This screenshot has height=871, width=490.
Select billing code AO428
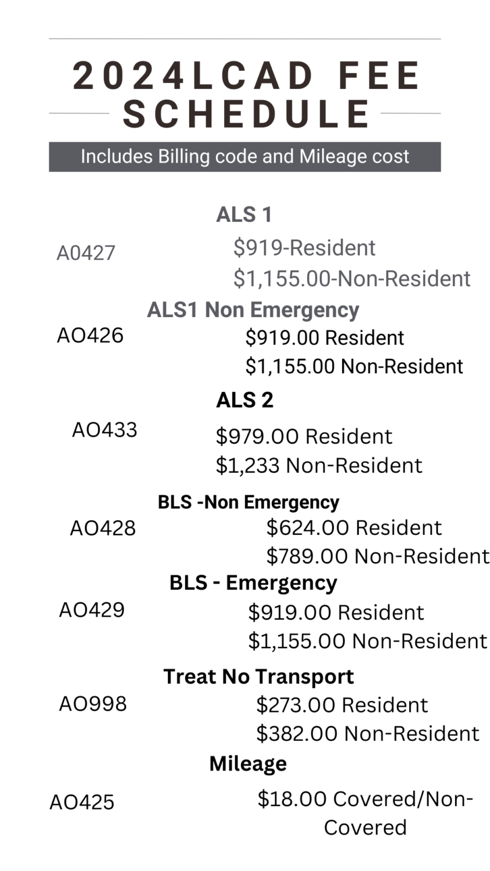103,528
